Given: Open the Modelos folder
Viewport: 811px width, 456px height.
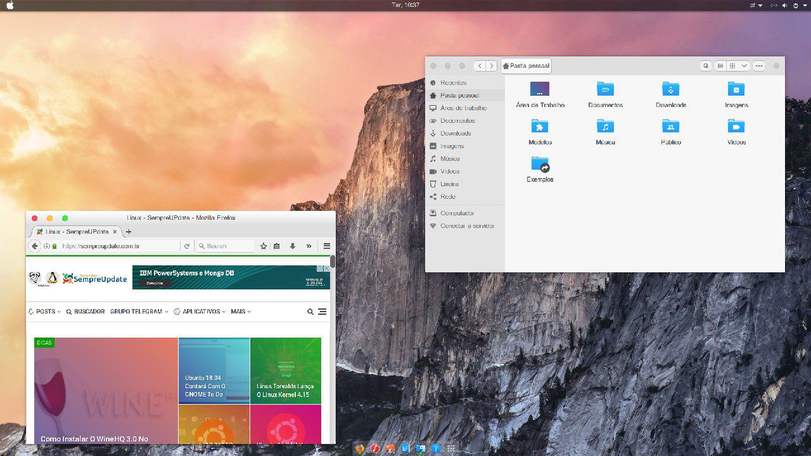Looking at the screenshot, I should click(540, 126).
